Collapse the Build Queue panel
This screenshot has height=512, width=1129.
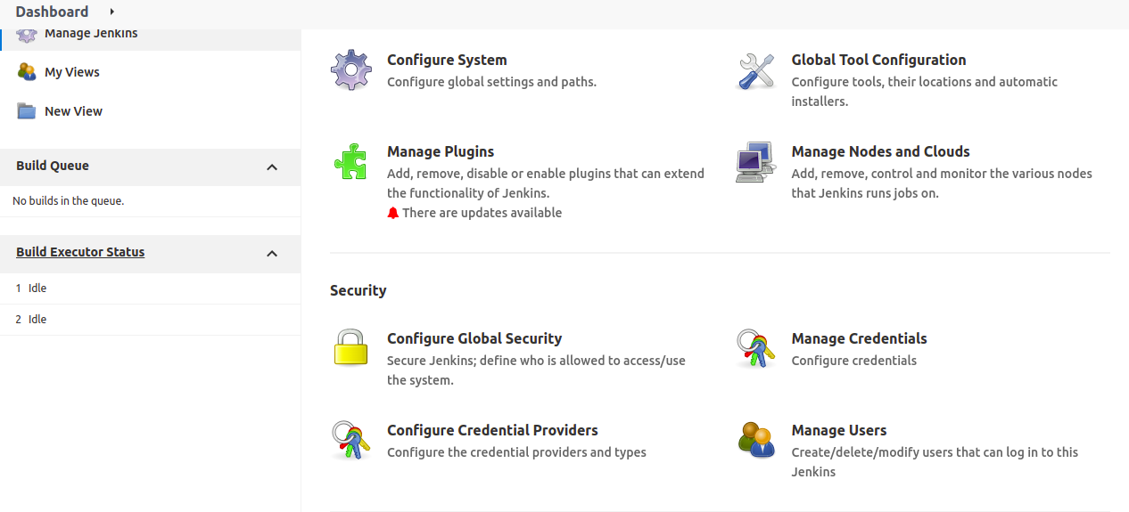click(272, 167)
